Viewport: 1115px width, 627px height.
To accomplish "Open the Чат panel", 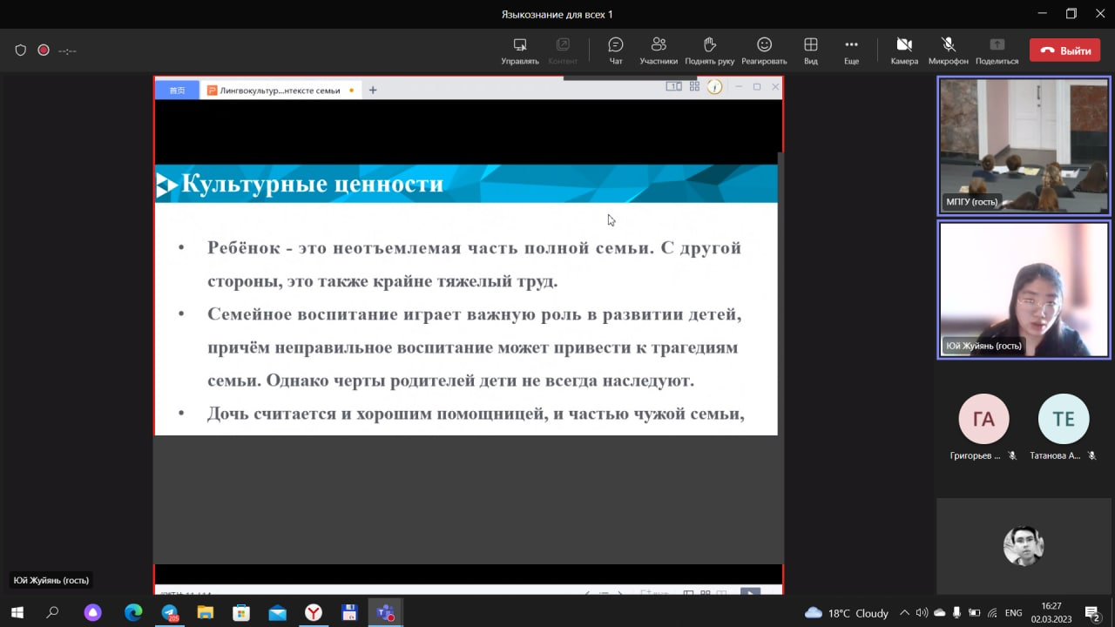I will (616, 51).
